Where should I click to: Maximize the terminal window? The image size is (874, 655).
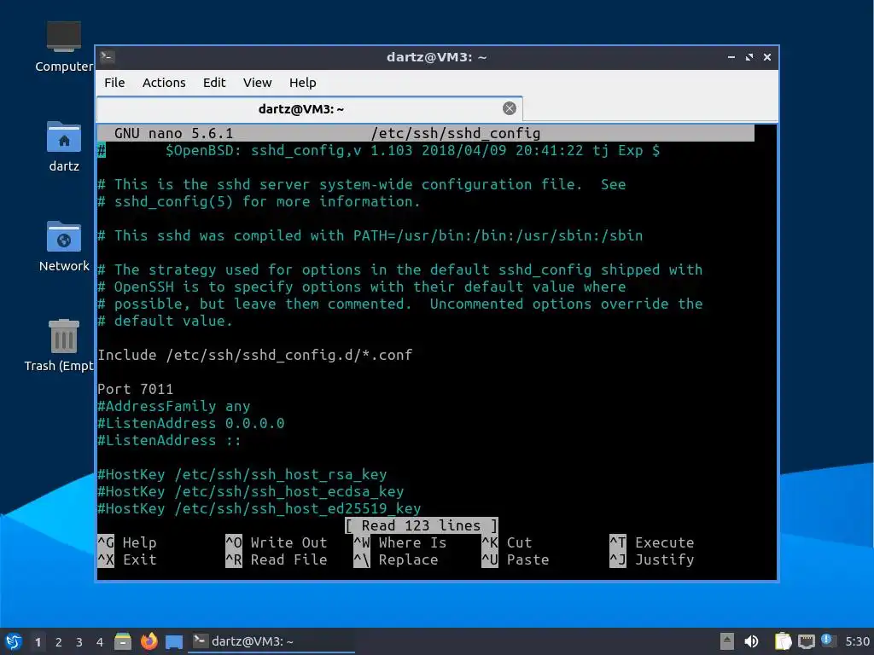point(749,57)
